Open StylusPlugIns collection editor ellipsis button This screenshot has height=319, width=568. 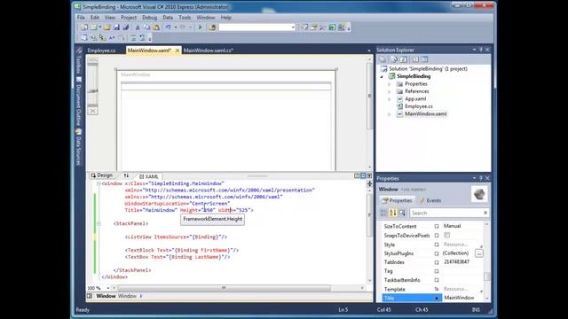coord(479,253)
